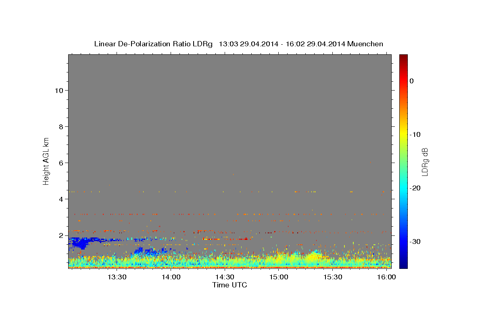Click the yellow -10 dB colorbar region

point(403,134)
